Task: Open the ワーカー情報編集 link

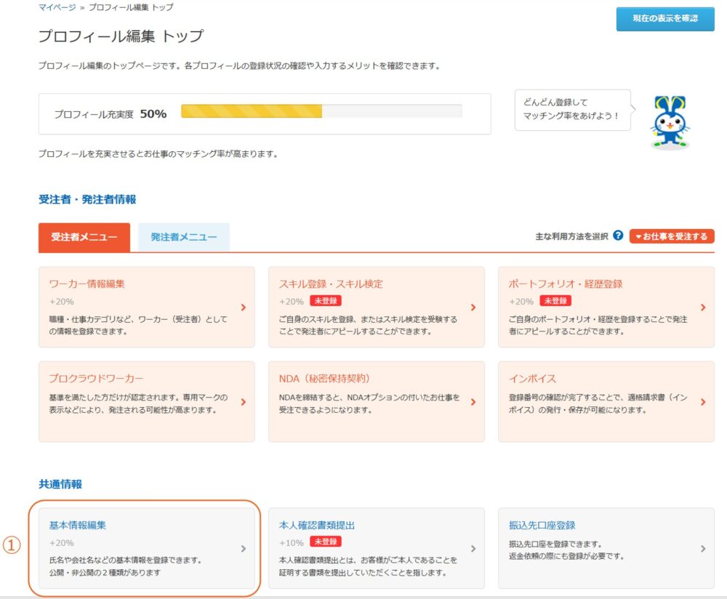Action: coord(87,284)
